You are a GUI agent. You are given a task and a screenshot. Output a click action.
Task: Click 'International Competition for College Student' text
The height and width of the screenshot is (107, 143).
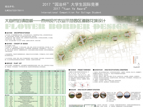[x=71, y=12]
